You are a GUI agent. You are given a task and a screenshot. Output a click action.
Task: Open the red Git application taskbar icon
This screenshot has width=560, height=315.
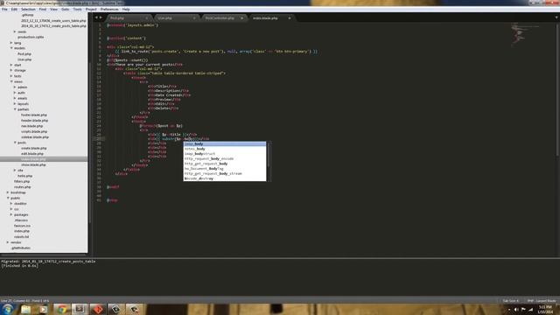point(98,309)
